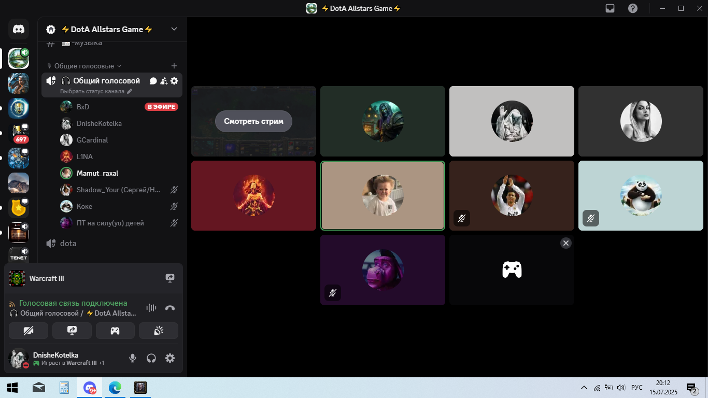Show hidden system tray icons
Screen dimensions: 708x398
(x=584, y=388)
